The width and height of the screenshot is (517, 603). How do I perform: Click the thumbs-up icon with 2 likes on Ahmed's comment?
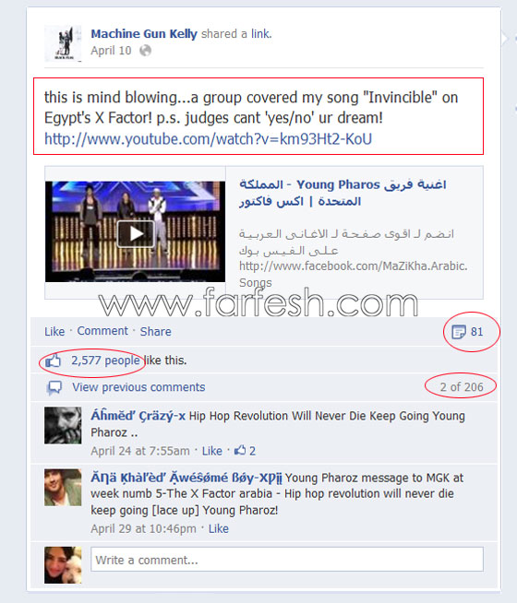(240, 450)
